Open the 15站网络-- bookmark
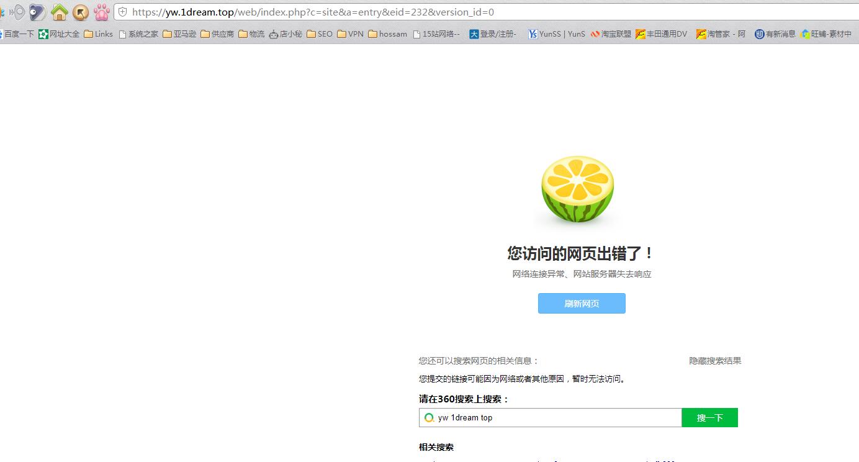This screenshot has height=462, width=859. (436, 34)
